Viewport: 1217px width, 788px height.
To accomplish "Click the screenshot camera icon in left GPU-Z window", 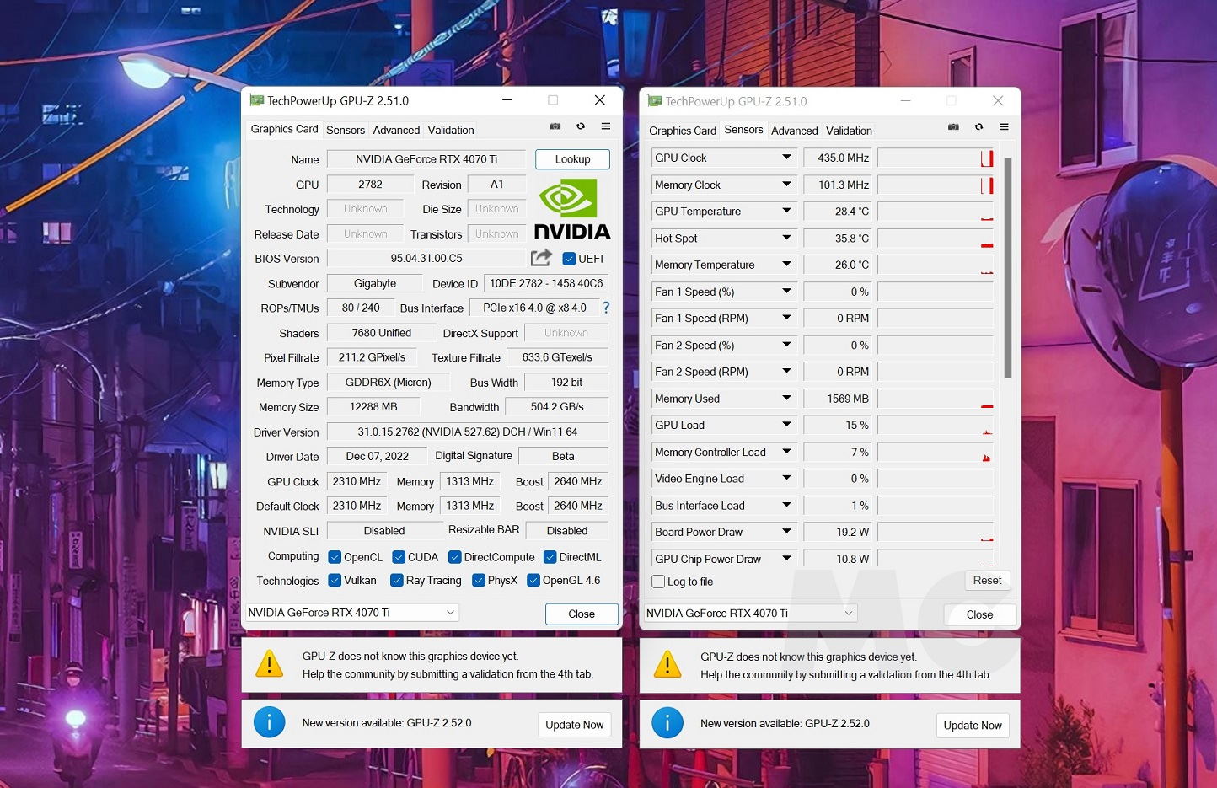I will tap(555, 126).
